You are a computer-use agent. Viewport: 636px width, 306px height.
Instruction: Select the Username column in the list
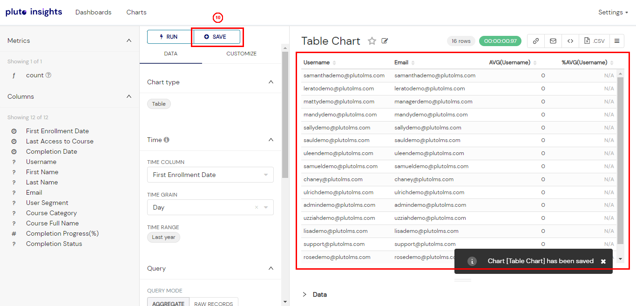click(x=41, y=162)
